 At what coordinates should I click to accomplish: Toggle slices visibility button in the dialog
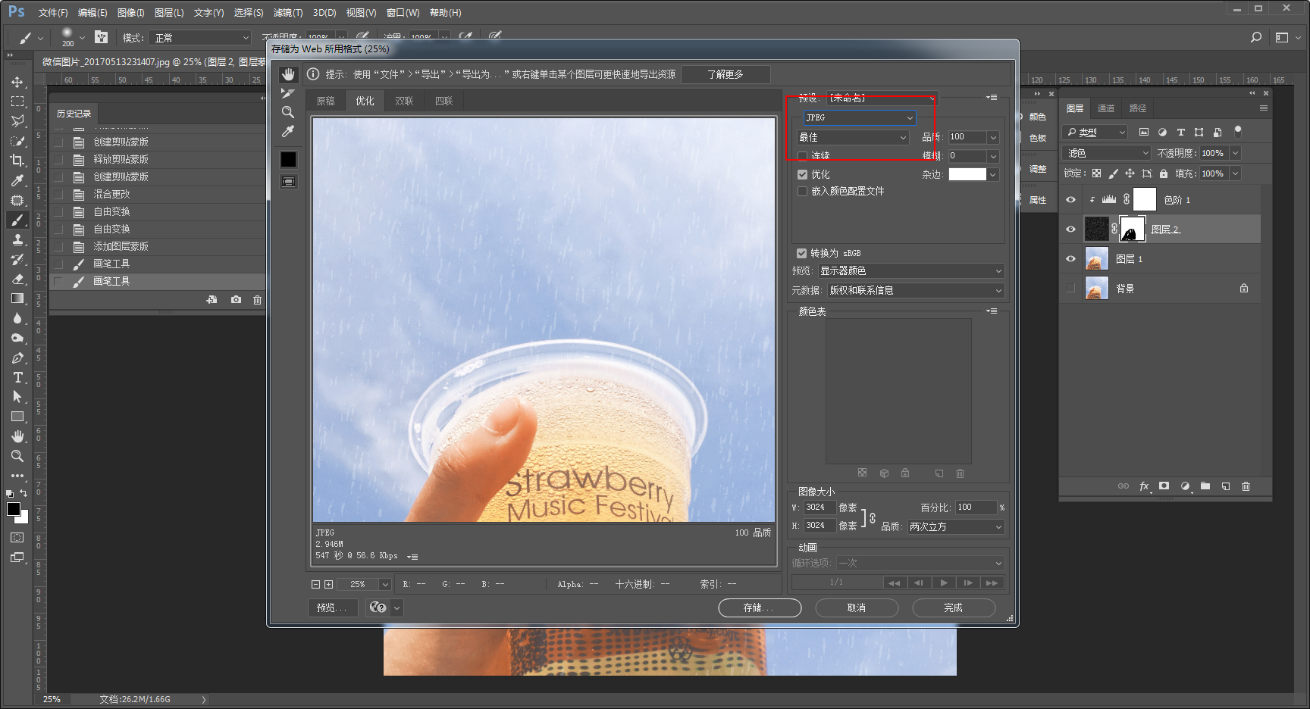(x=288, y=182)
